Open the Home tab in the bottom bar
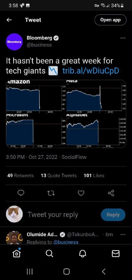132x280 pixels. click(16, 253)
